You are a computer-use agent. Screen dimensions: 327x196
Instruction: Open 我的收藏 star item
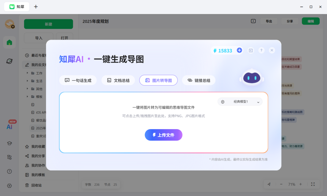tap(35, 146)
